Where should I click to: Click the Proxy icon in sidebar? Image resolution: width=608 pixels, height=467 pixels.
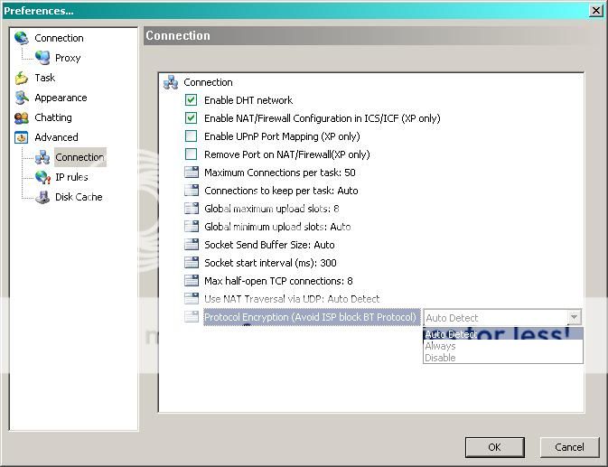[42, 58]
